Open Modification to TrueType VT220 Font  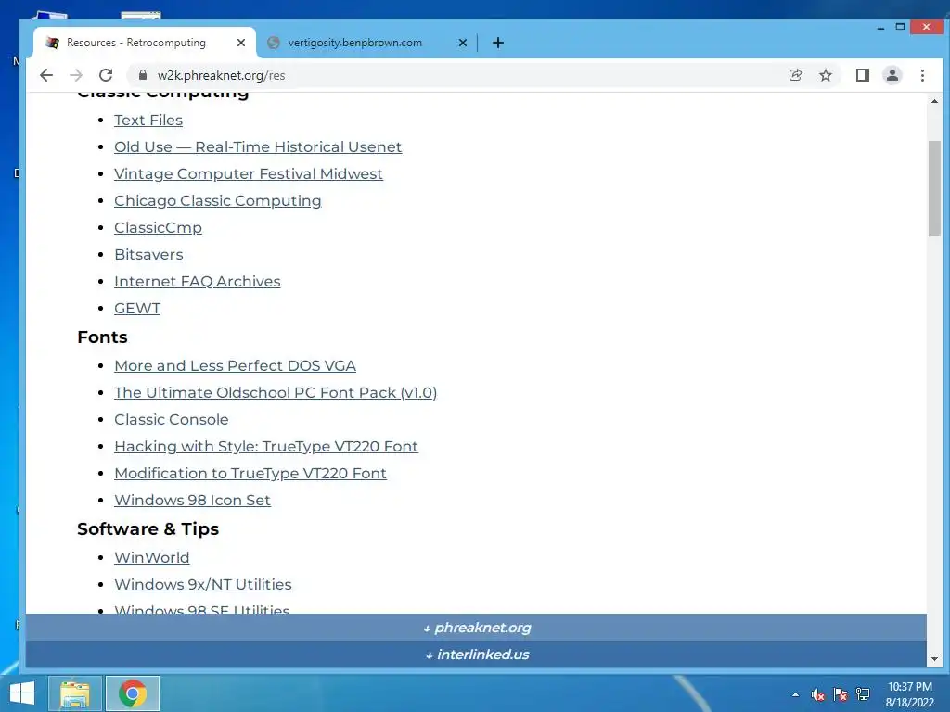[x=250, y=474]
